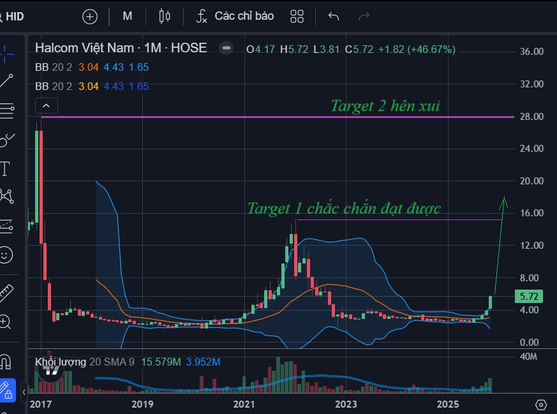Click the 40M volume scale label
The image size is (557, 414).
(528, 357)
